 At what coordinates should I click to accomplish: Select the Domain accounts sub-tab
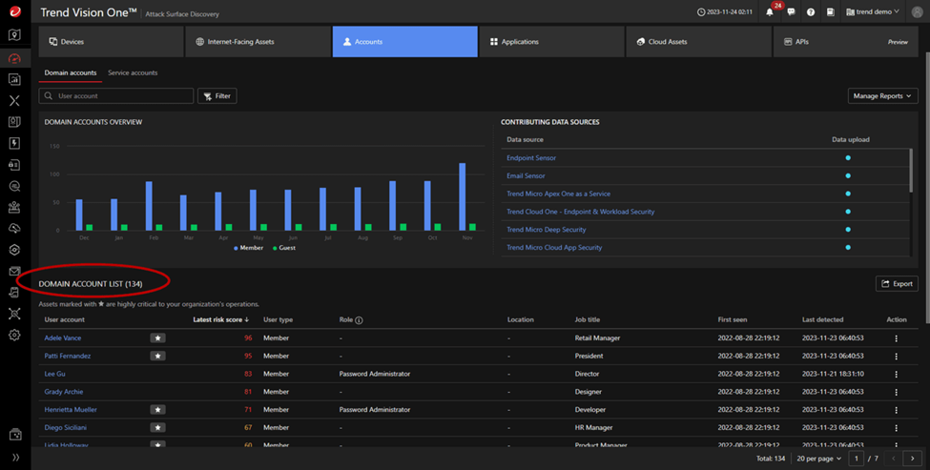[x=70, y=72]
